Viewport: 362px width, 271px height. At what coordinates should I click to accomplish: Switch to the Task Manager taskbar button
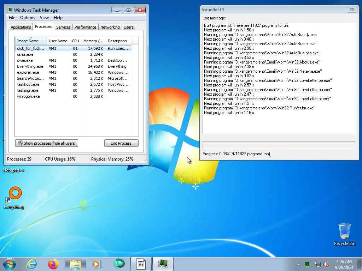click(163, 264)
